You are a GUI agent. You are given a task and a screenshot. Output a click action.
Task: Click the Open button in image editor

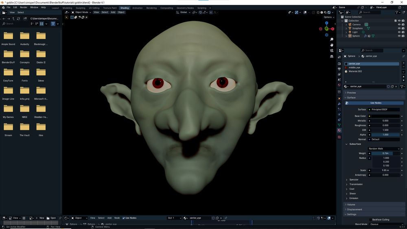(x=51, y=218)
